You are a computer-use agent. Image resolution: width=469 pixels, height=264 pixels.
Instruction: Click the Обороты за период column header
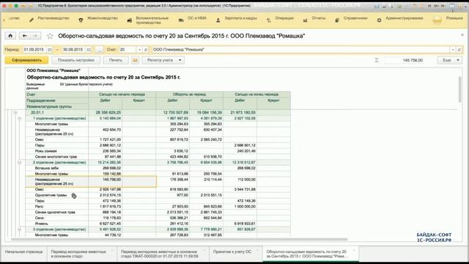[189, 95]
